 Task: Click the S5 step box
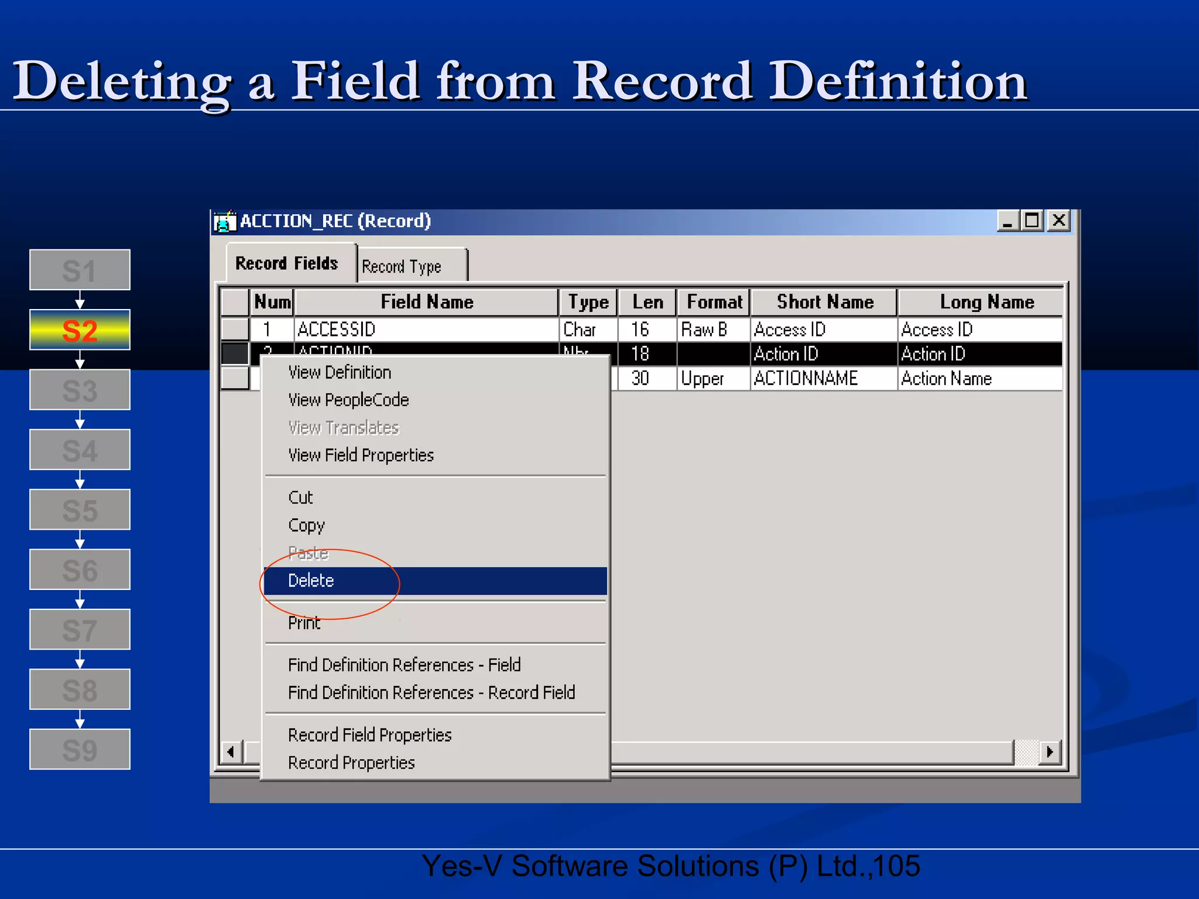click(x=80, y=510)
